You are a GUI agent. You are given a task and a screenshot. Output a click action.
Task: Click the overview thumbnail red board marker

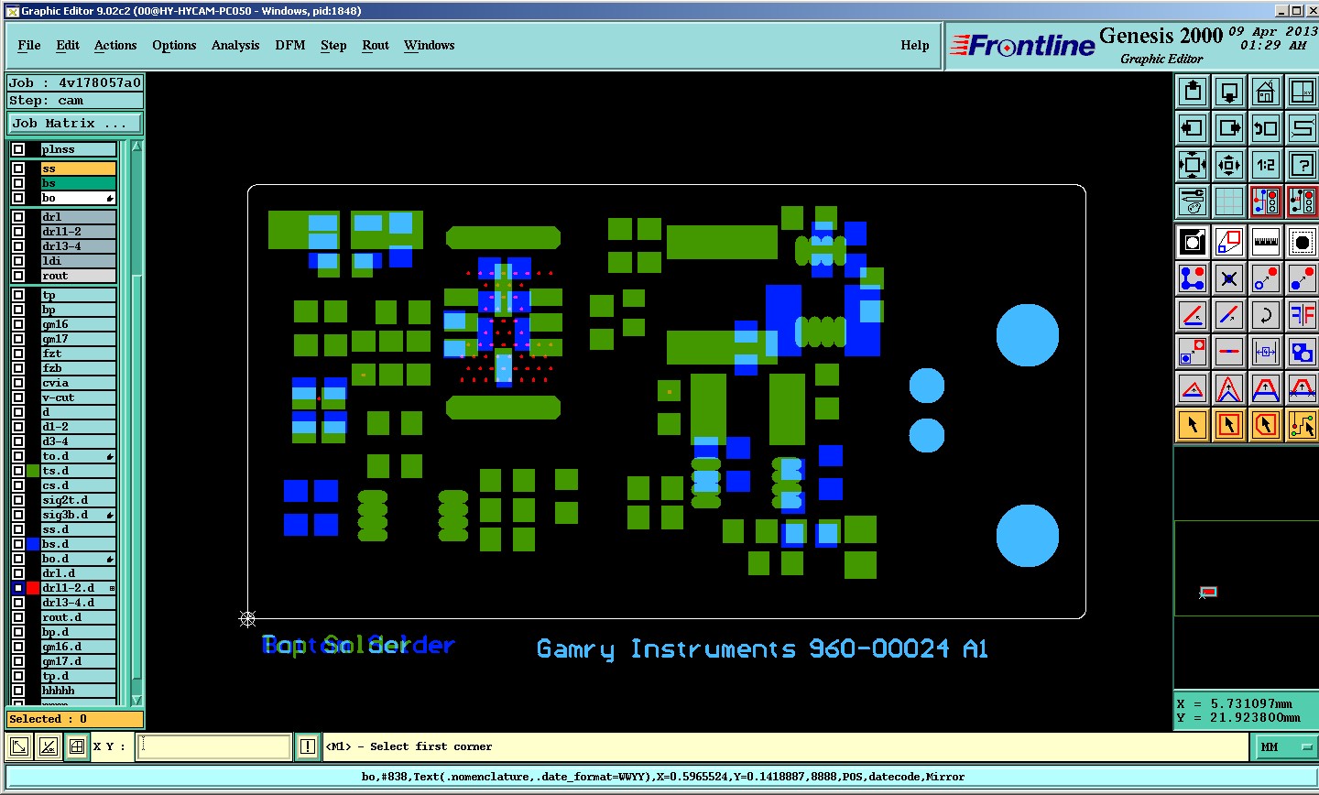point(1209,593)
